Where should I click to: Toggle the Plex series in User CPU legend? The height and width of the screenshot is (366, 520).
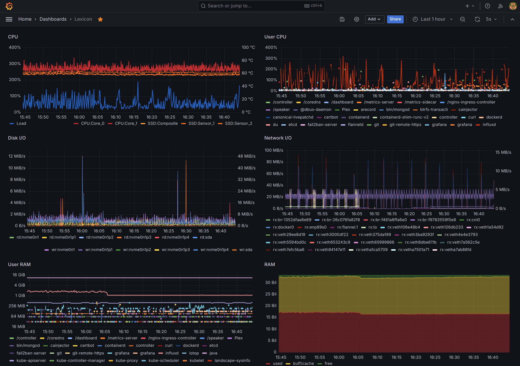tap(346, 110)
